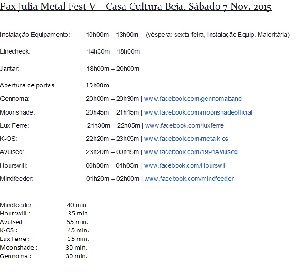
Task: Follow the K-OS metalk.os Facebook link
Action: point(186,139)
